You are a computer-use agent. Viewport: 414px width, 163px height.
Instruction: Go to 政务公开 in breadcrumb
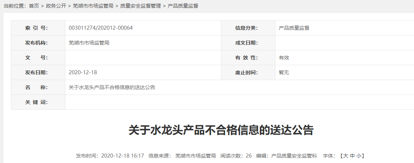[x=56, y=6]
